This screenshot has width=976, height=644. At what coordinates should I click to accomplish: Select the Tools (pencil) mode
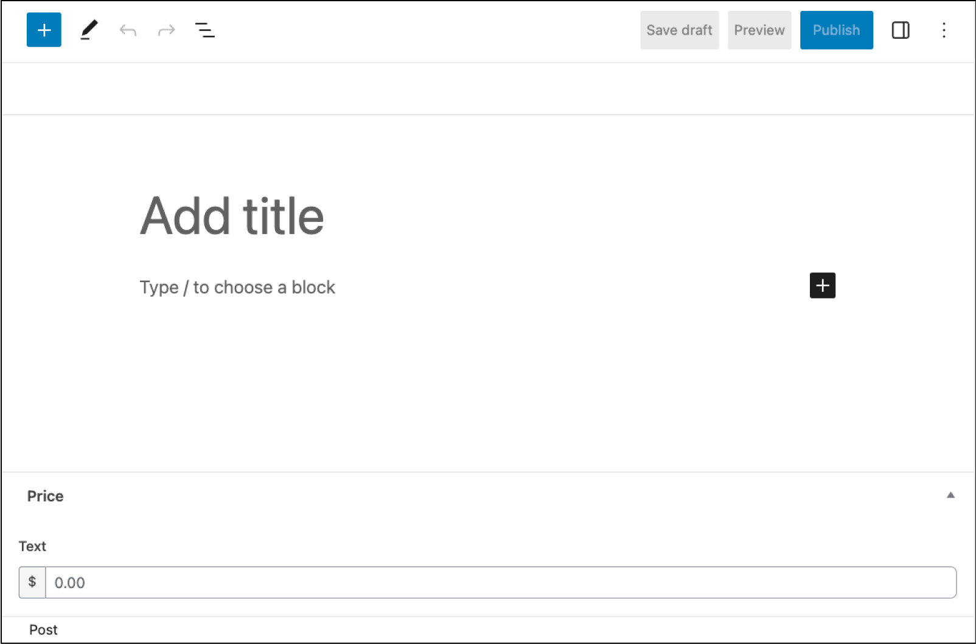point(88,30)
